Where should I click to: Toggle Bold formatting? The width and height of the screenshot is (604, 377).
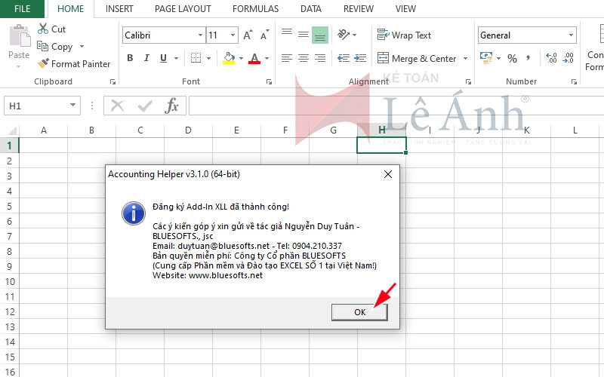(x=130, y=58)
